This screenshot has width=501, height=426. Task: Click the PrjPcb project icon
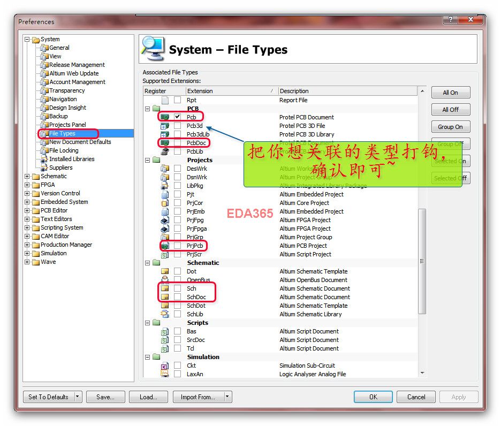click(165, 246)
